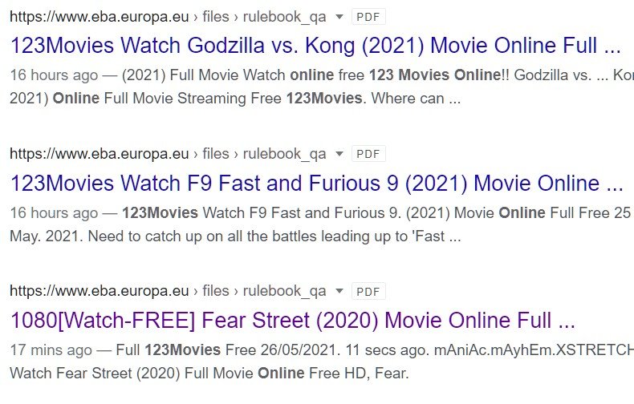Click the PDF badge above Godzilla vs. Kong result

(x=368, y=17)
